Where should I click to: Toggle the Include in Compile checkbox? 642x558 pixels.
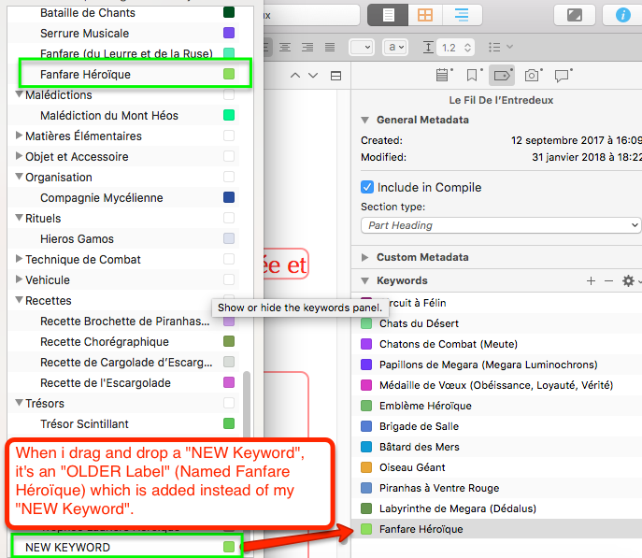(367, 187)
